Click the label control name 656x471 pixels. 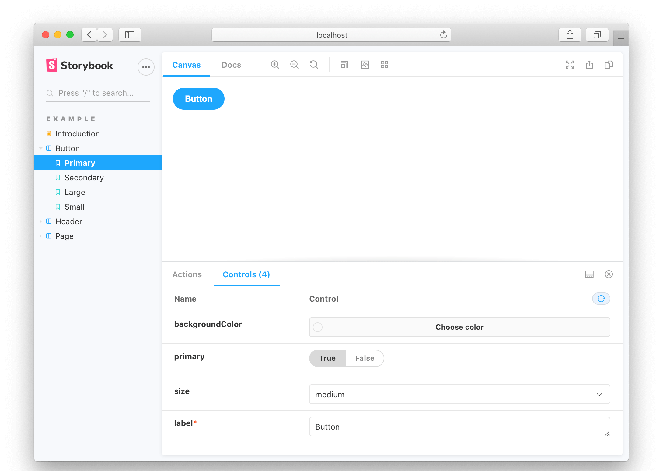click(x=183, y=423)
